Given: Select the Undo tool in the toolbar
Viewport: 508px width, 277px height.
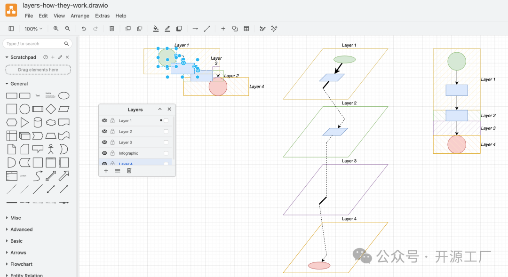Looking at the screenshot, I should click(84, 28).
